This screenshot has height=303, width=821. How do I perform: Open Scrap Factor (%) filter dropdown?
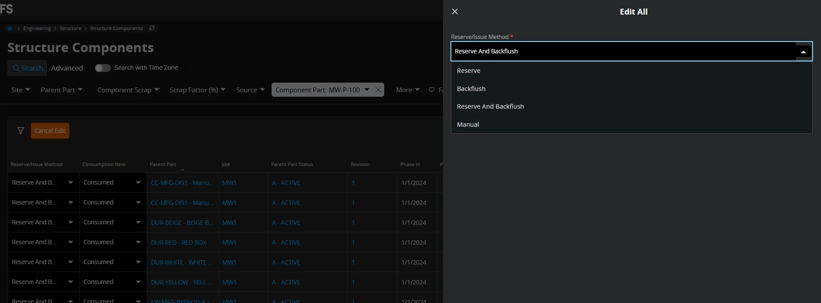(x=197, y=90)
